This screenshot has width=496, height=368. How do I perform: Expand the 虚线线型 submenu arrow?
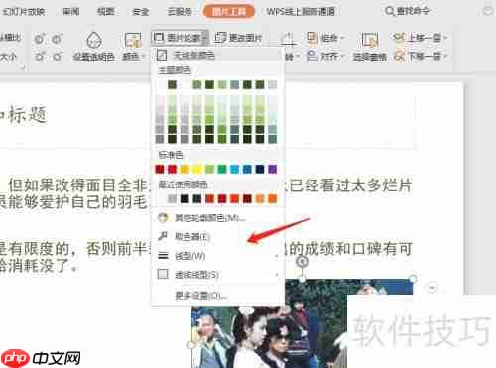pos(277,275)
